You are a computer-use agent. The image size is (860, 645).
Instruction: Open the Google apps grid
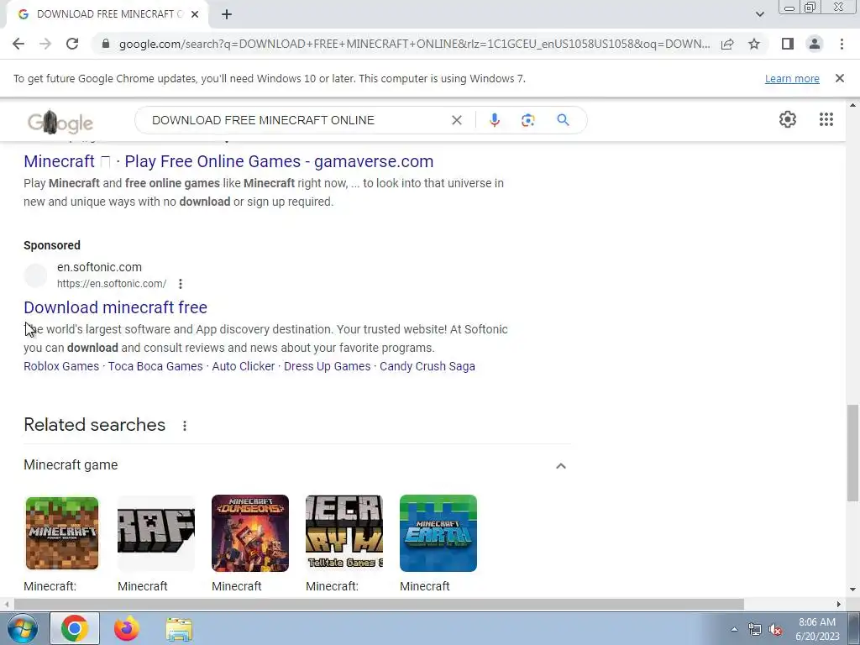pos(826,119)
